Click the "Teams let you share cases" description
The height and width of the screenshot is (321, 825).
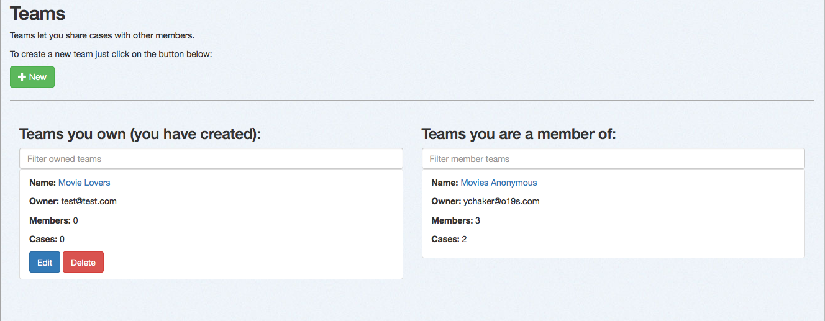pyautogui.click(x=102, y=35)
